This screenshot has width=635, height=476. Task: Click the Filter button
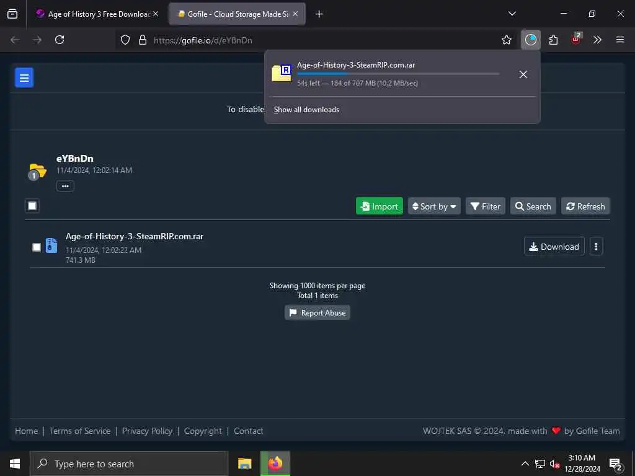coord(485,206)
